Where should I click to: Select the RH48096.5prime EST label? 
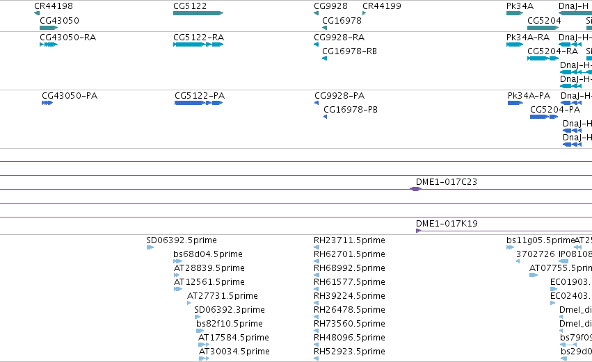click(350, 338)
